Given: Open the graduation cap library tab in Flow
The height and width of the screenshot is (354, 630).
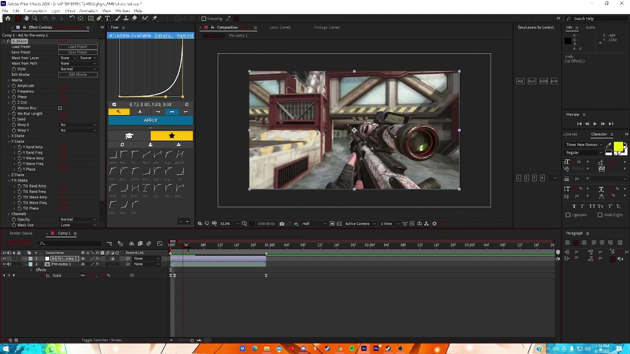Looking at the screenshot, I should 129,136.
